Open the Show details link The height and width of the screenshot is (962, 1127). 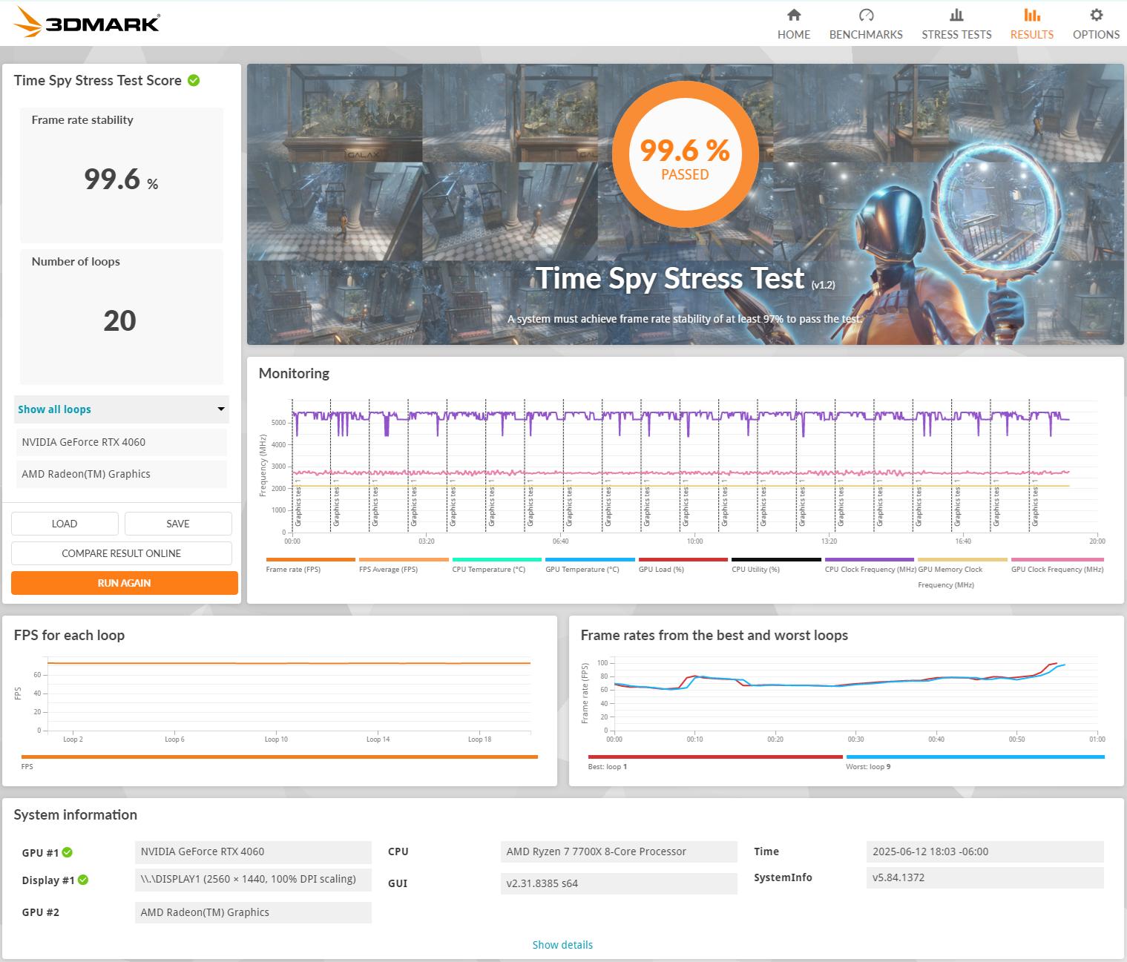[562, 945]
